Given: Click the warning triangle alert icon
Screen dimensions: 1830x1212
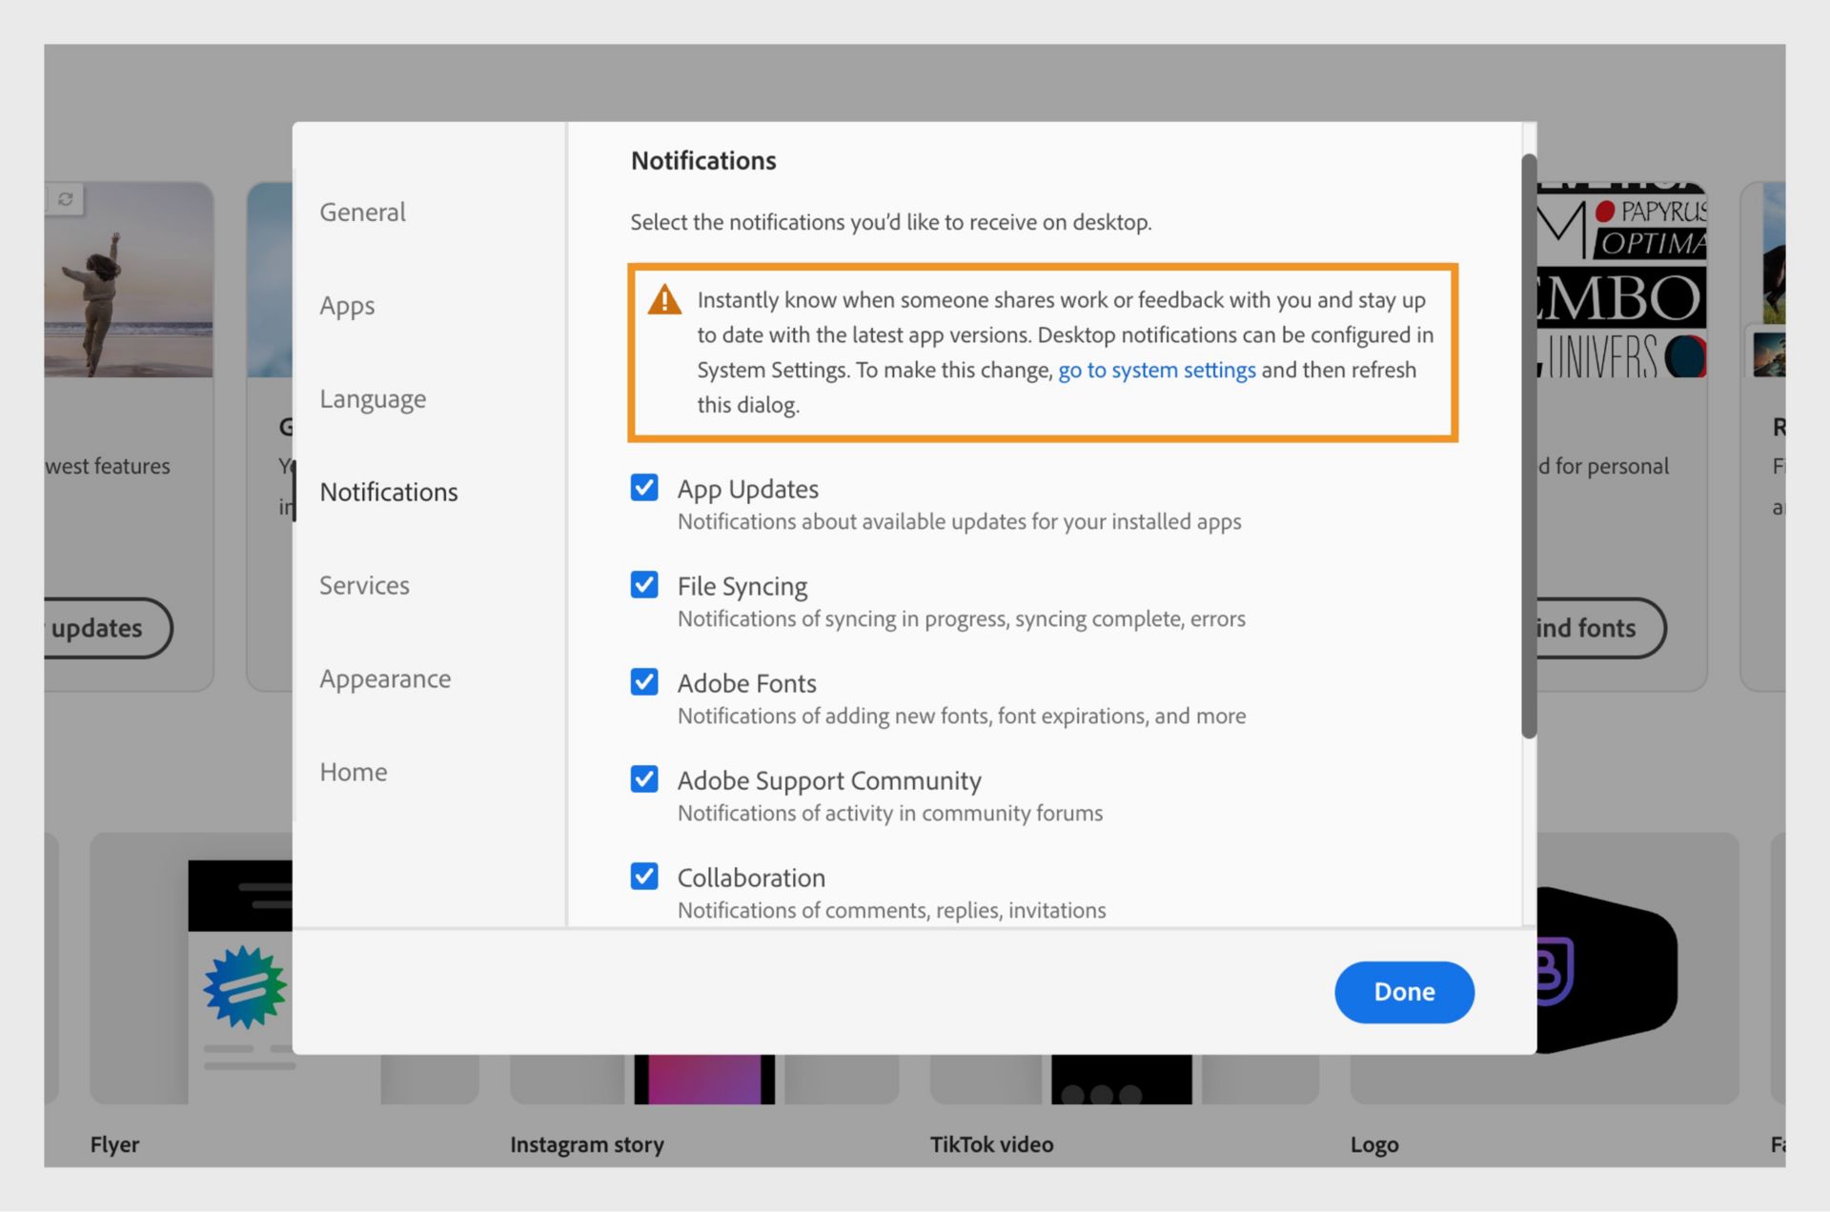Looking at the screenshot, I should [x=664, y=300].
